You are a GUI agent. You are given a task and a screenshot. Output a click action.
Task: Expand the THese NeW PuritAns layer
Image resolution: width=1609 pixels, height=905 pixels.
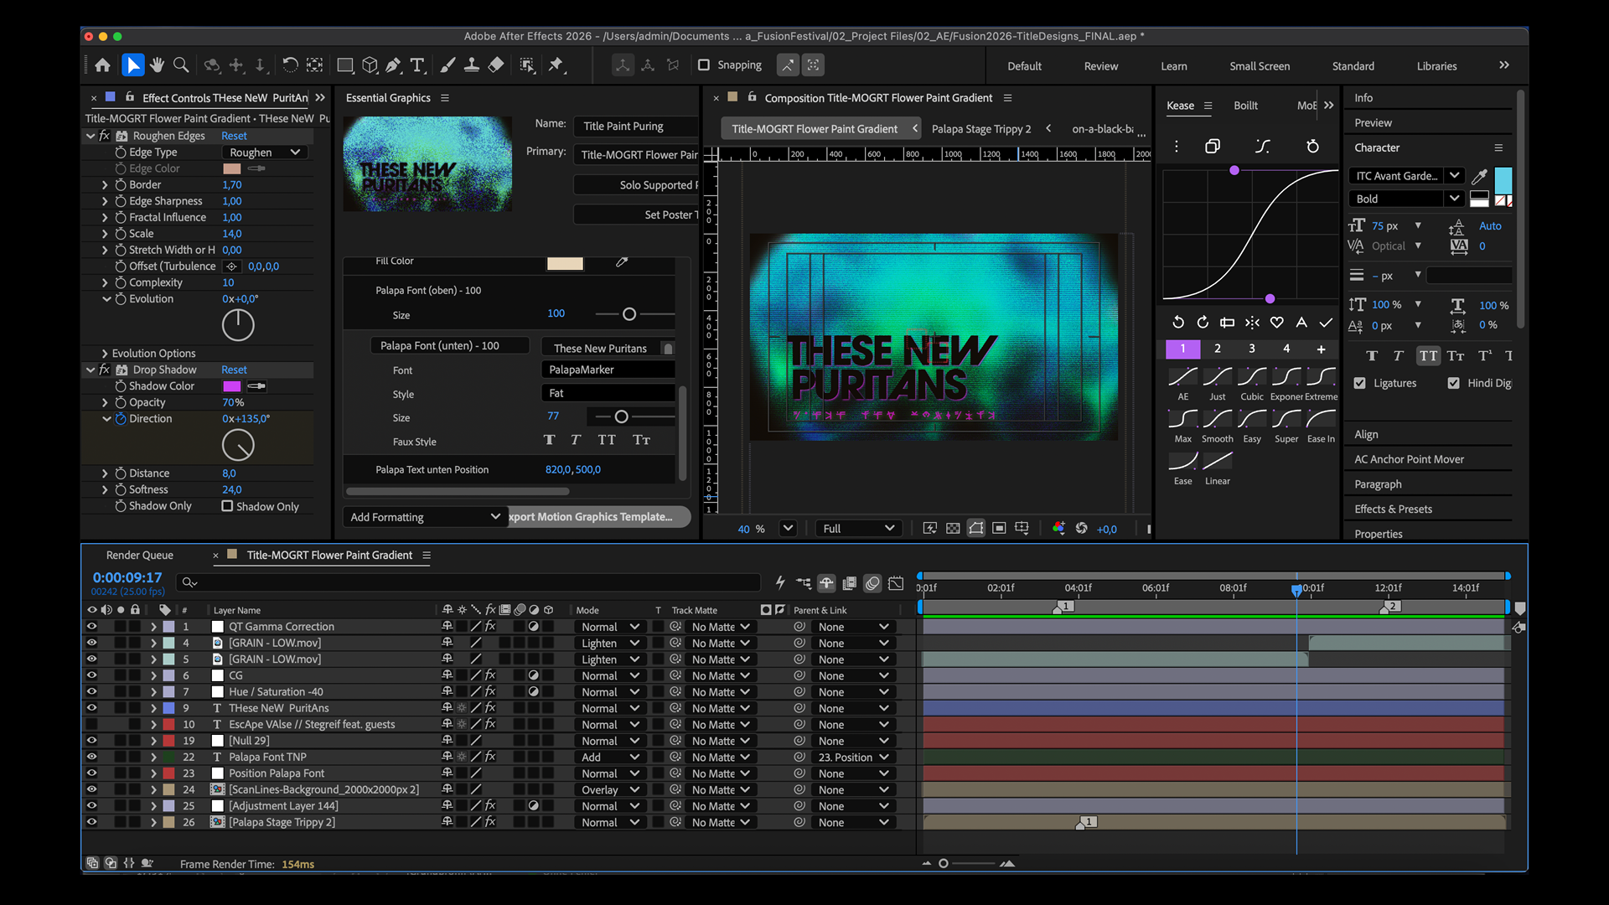pos(153,708)
